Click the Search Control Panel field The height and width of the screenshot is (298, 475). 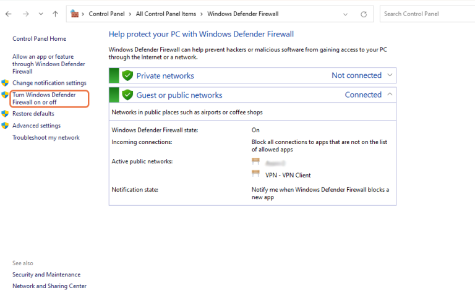(427, 14)
